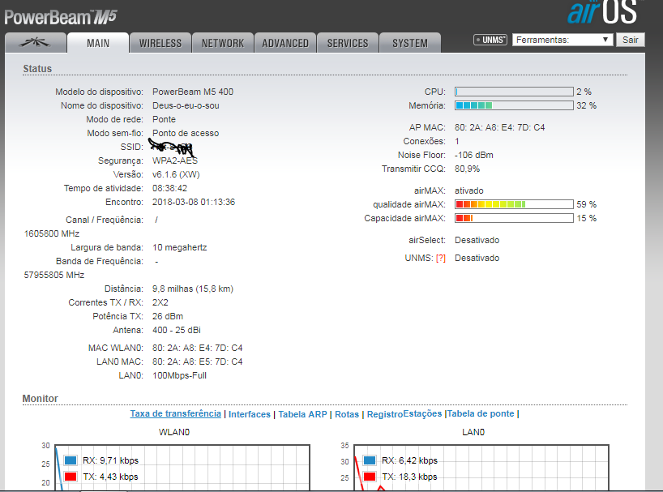Open the SERVICES tab

tap(348, 43)
